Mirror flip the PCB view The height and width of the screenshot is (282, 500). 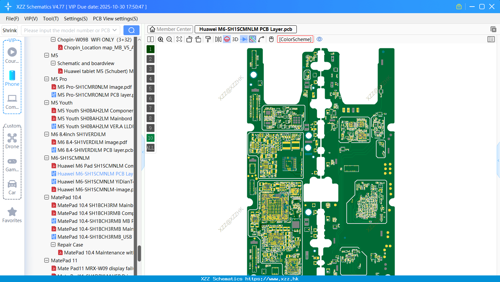218,39
